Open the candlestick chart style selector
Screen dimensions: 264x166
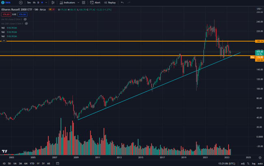(x=54, y=2)
